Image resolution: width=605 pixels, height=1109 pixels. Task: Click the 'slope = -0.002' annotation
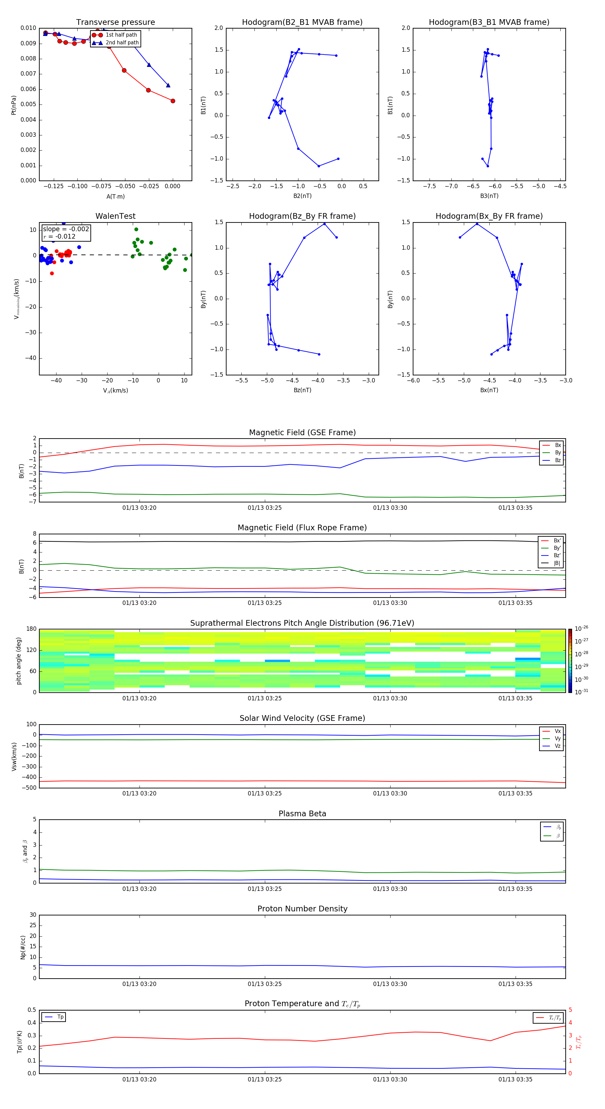(66, 229)
